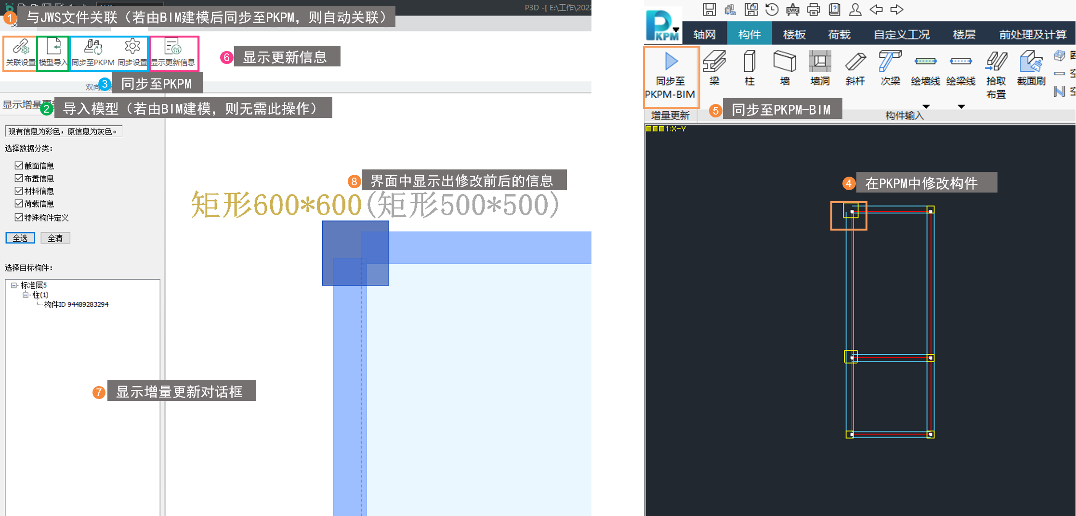Click the 全清 clear-all button
Viewport: 1076px width, 516px height.
[x=55, y=238]
